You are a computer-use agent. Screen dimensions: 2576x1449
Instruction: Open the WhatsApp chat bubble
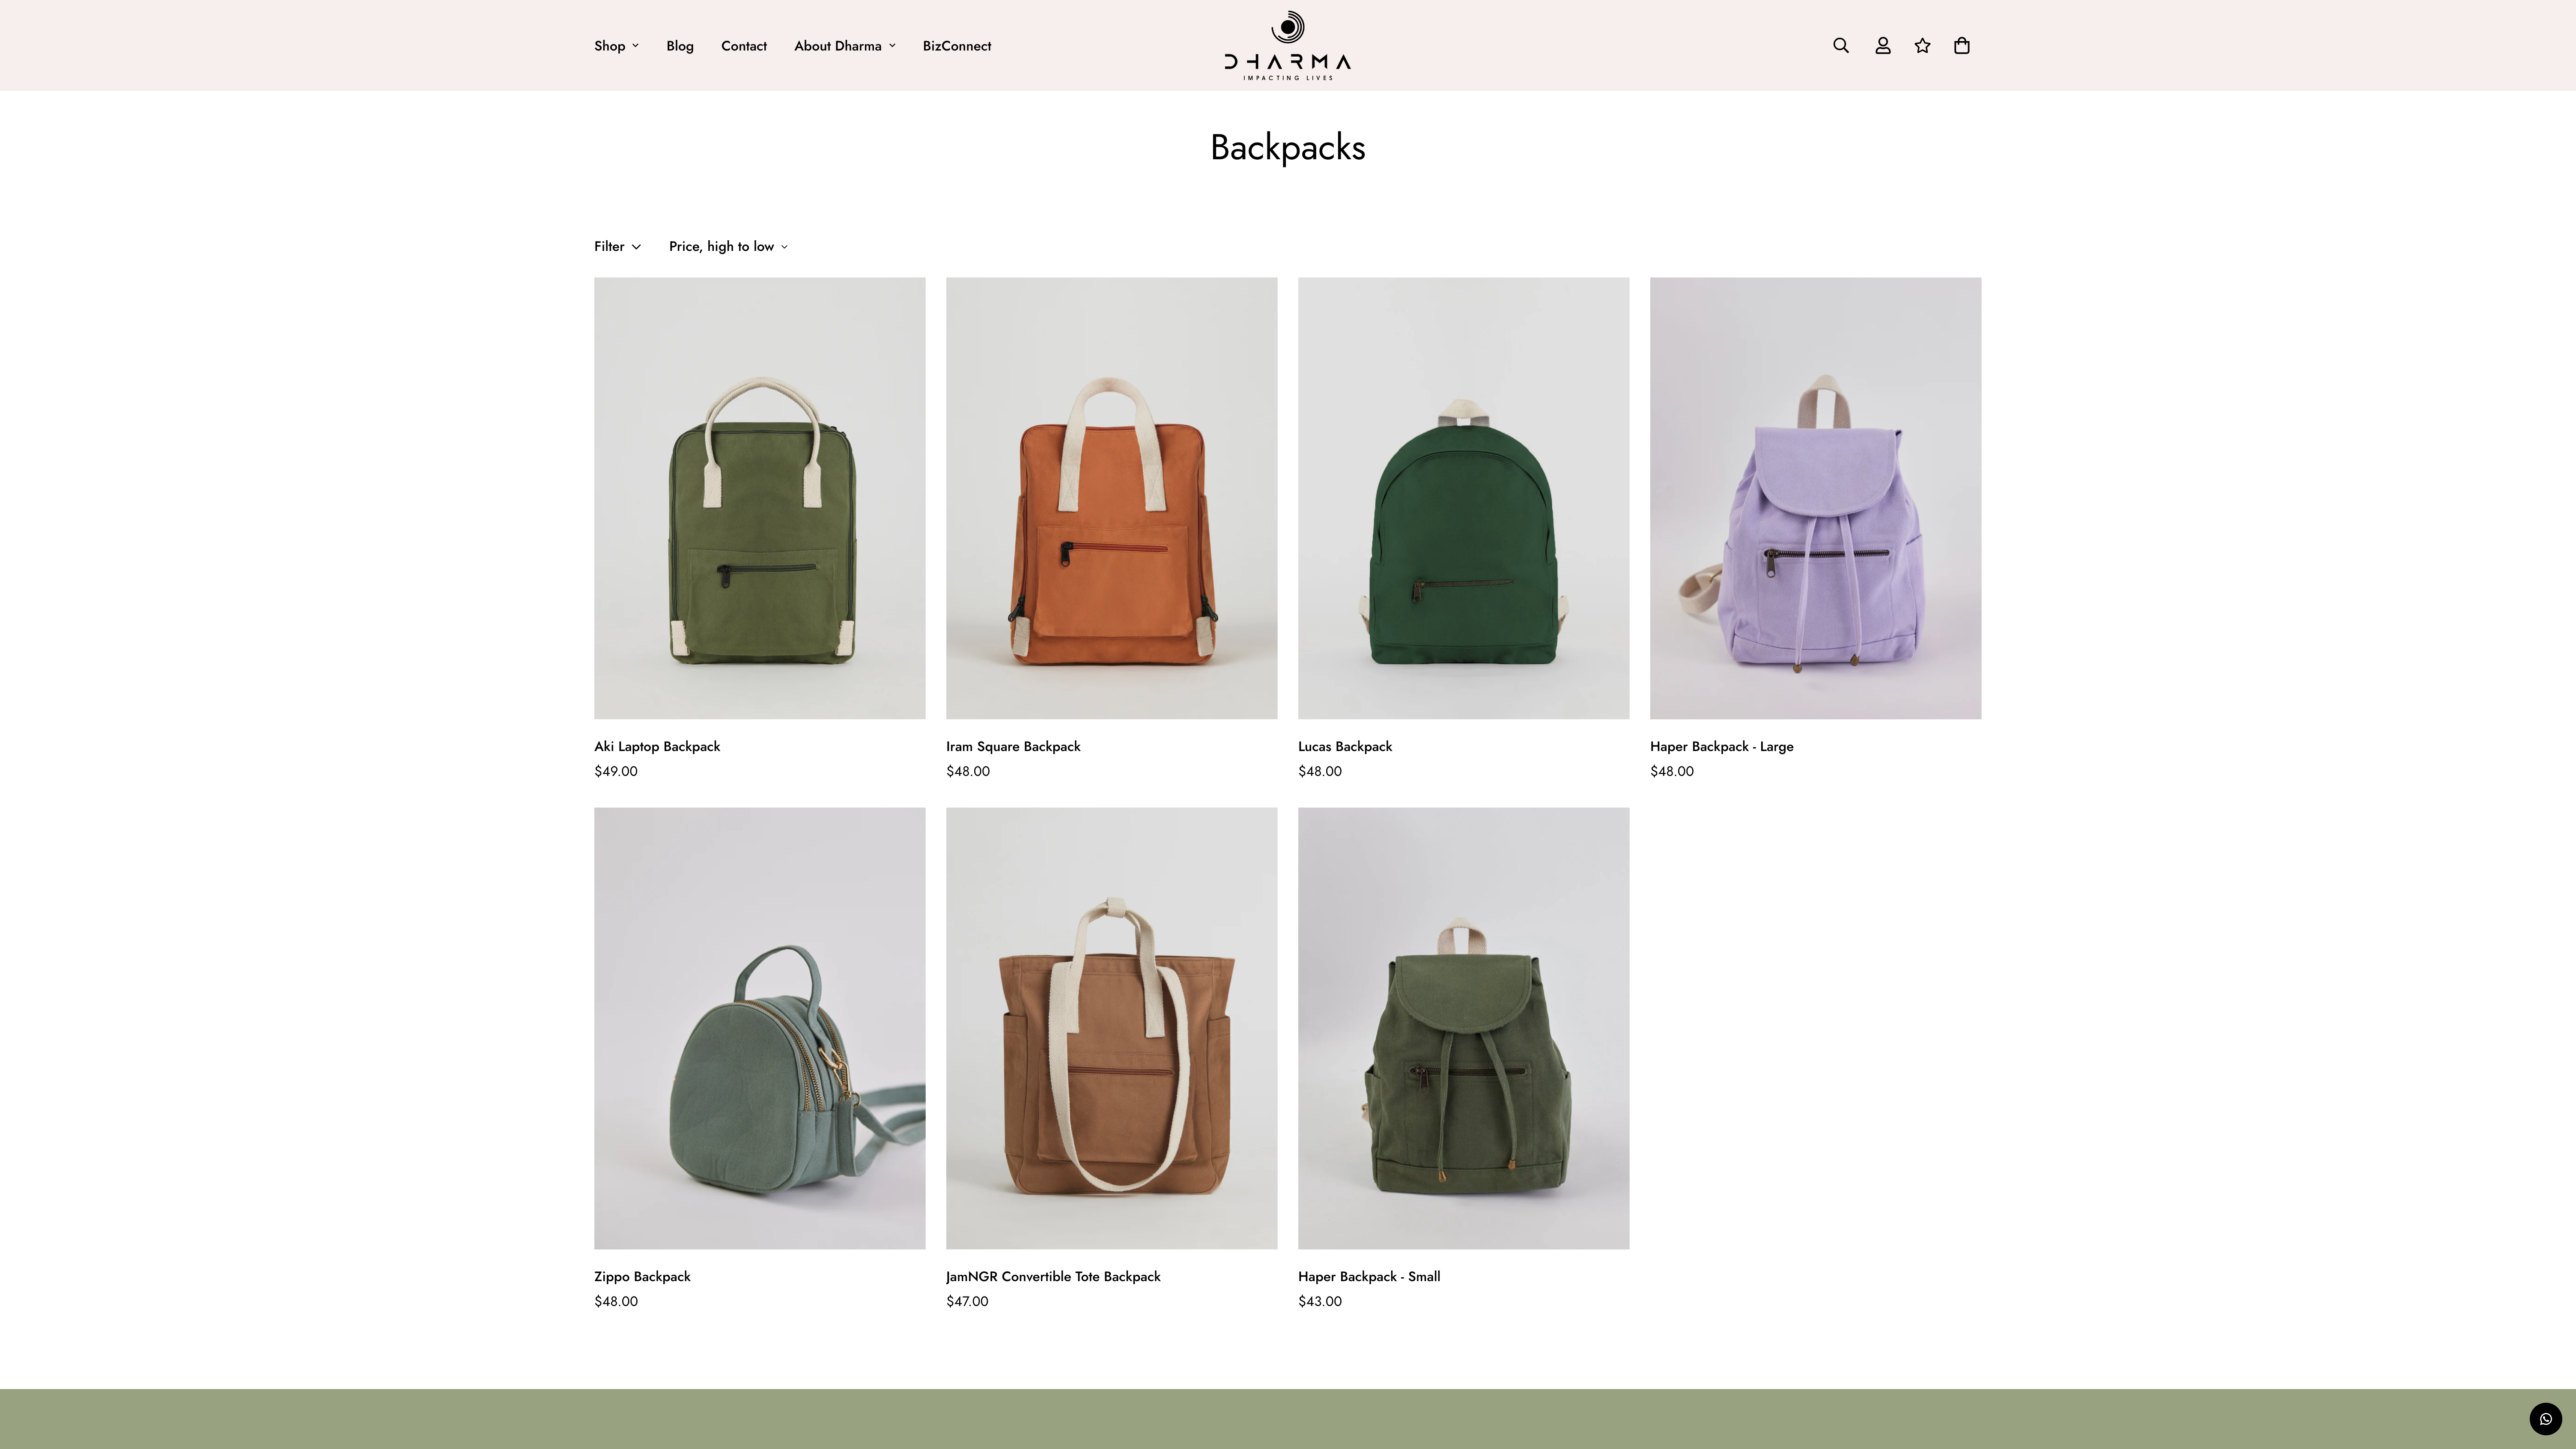click(x=2545, y=1418)
